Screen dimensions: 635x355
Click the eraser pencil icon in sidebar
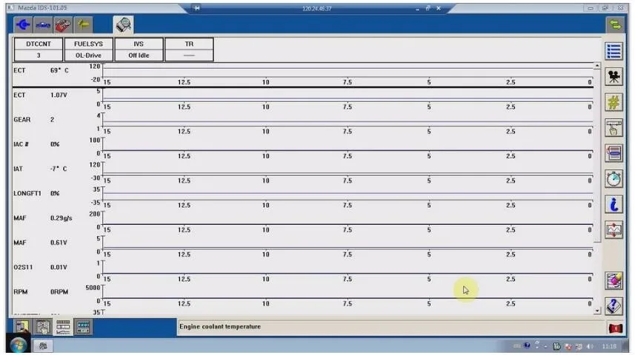pos(614,280)
